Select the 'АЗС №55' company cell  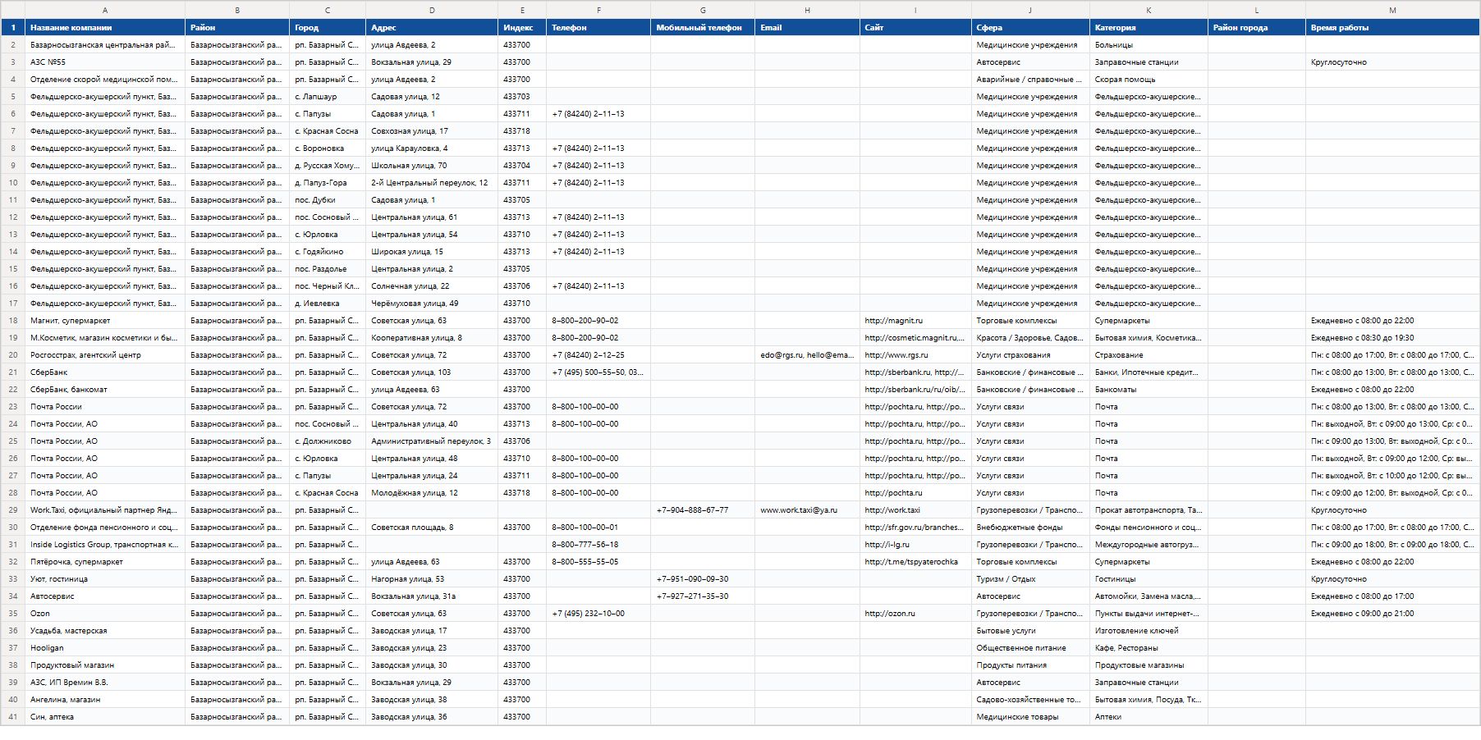point(105,62)
